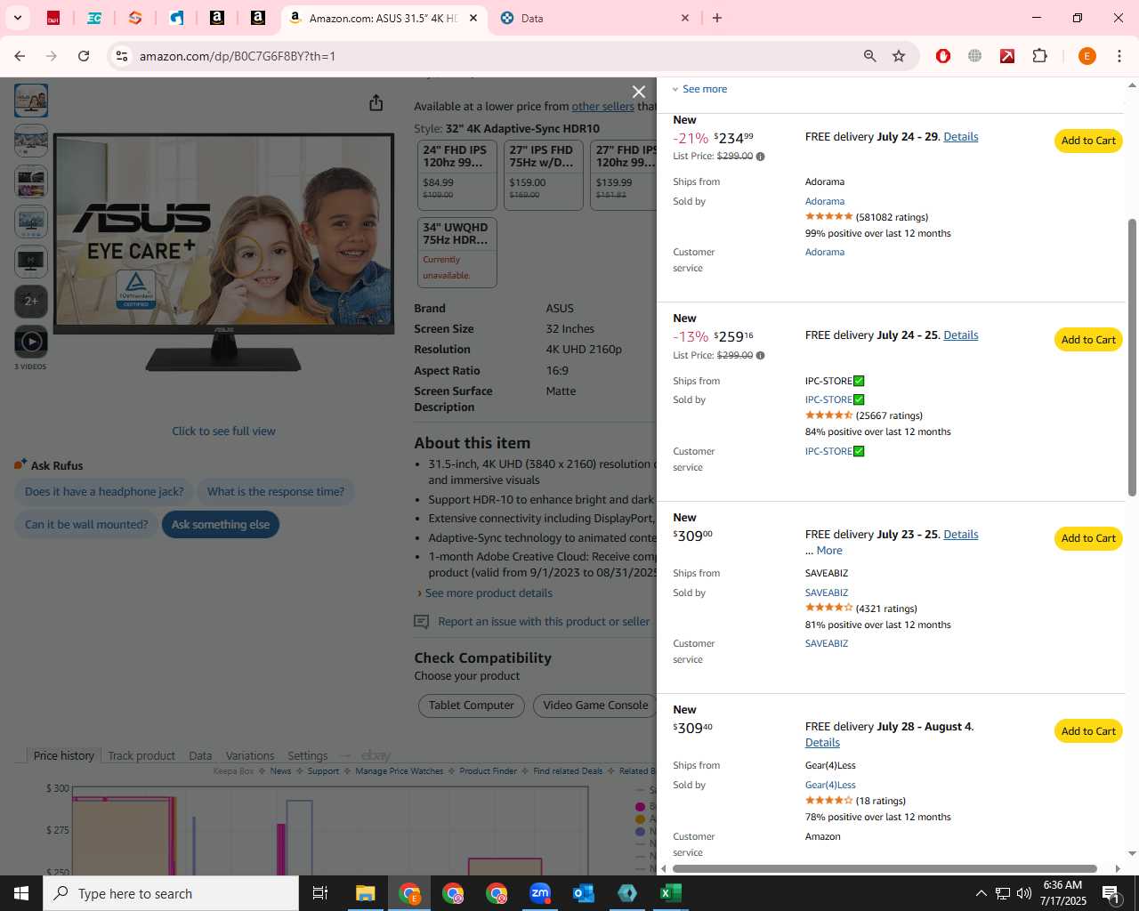Click the grey globe extension icon
The height and width of the screenshot is (911, 1139).
975,56
